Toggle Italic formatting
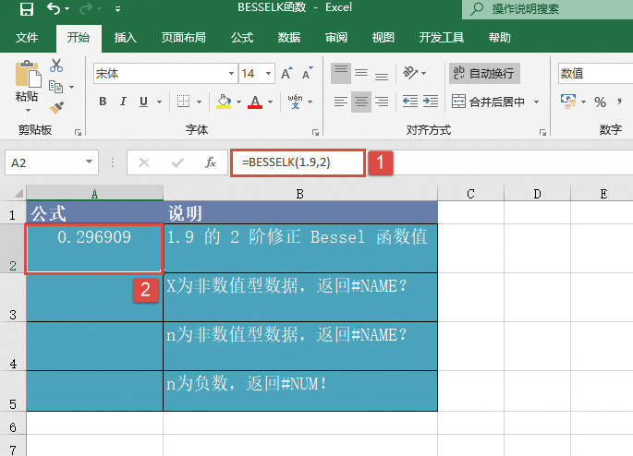This screenshot has width=633, height=456. click(122, 102)
